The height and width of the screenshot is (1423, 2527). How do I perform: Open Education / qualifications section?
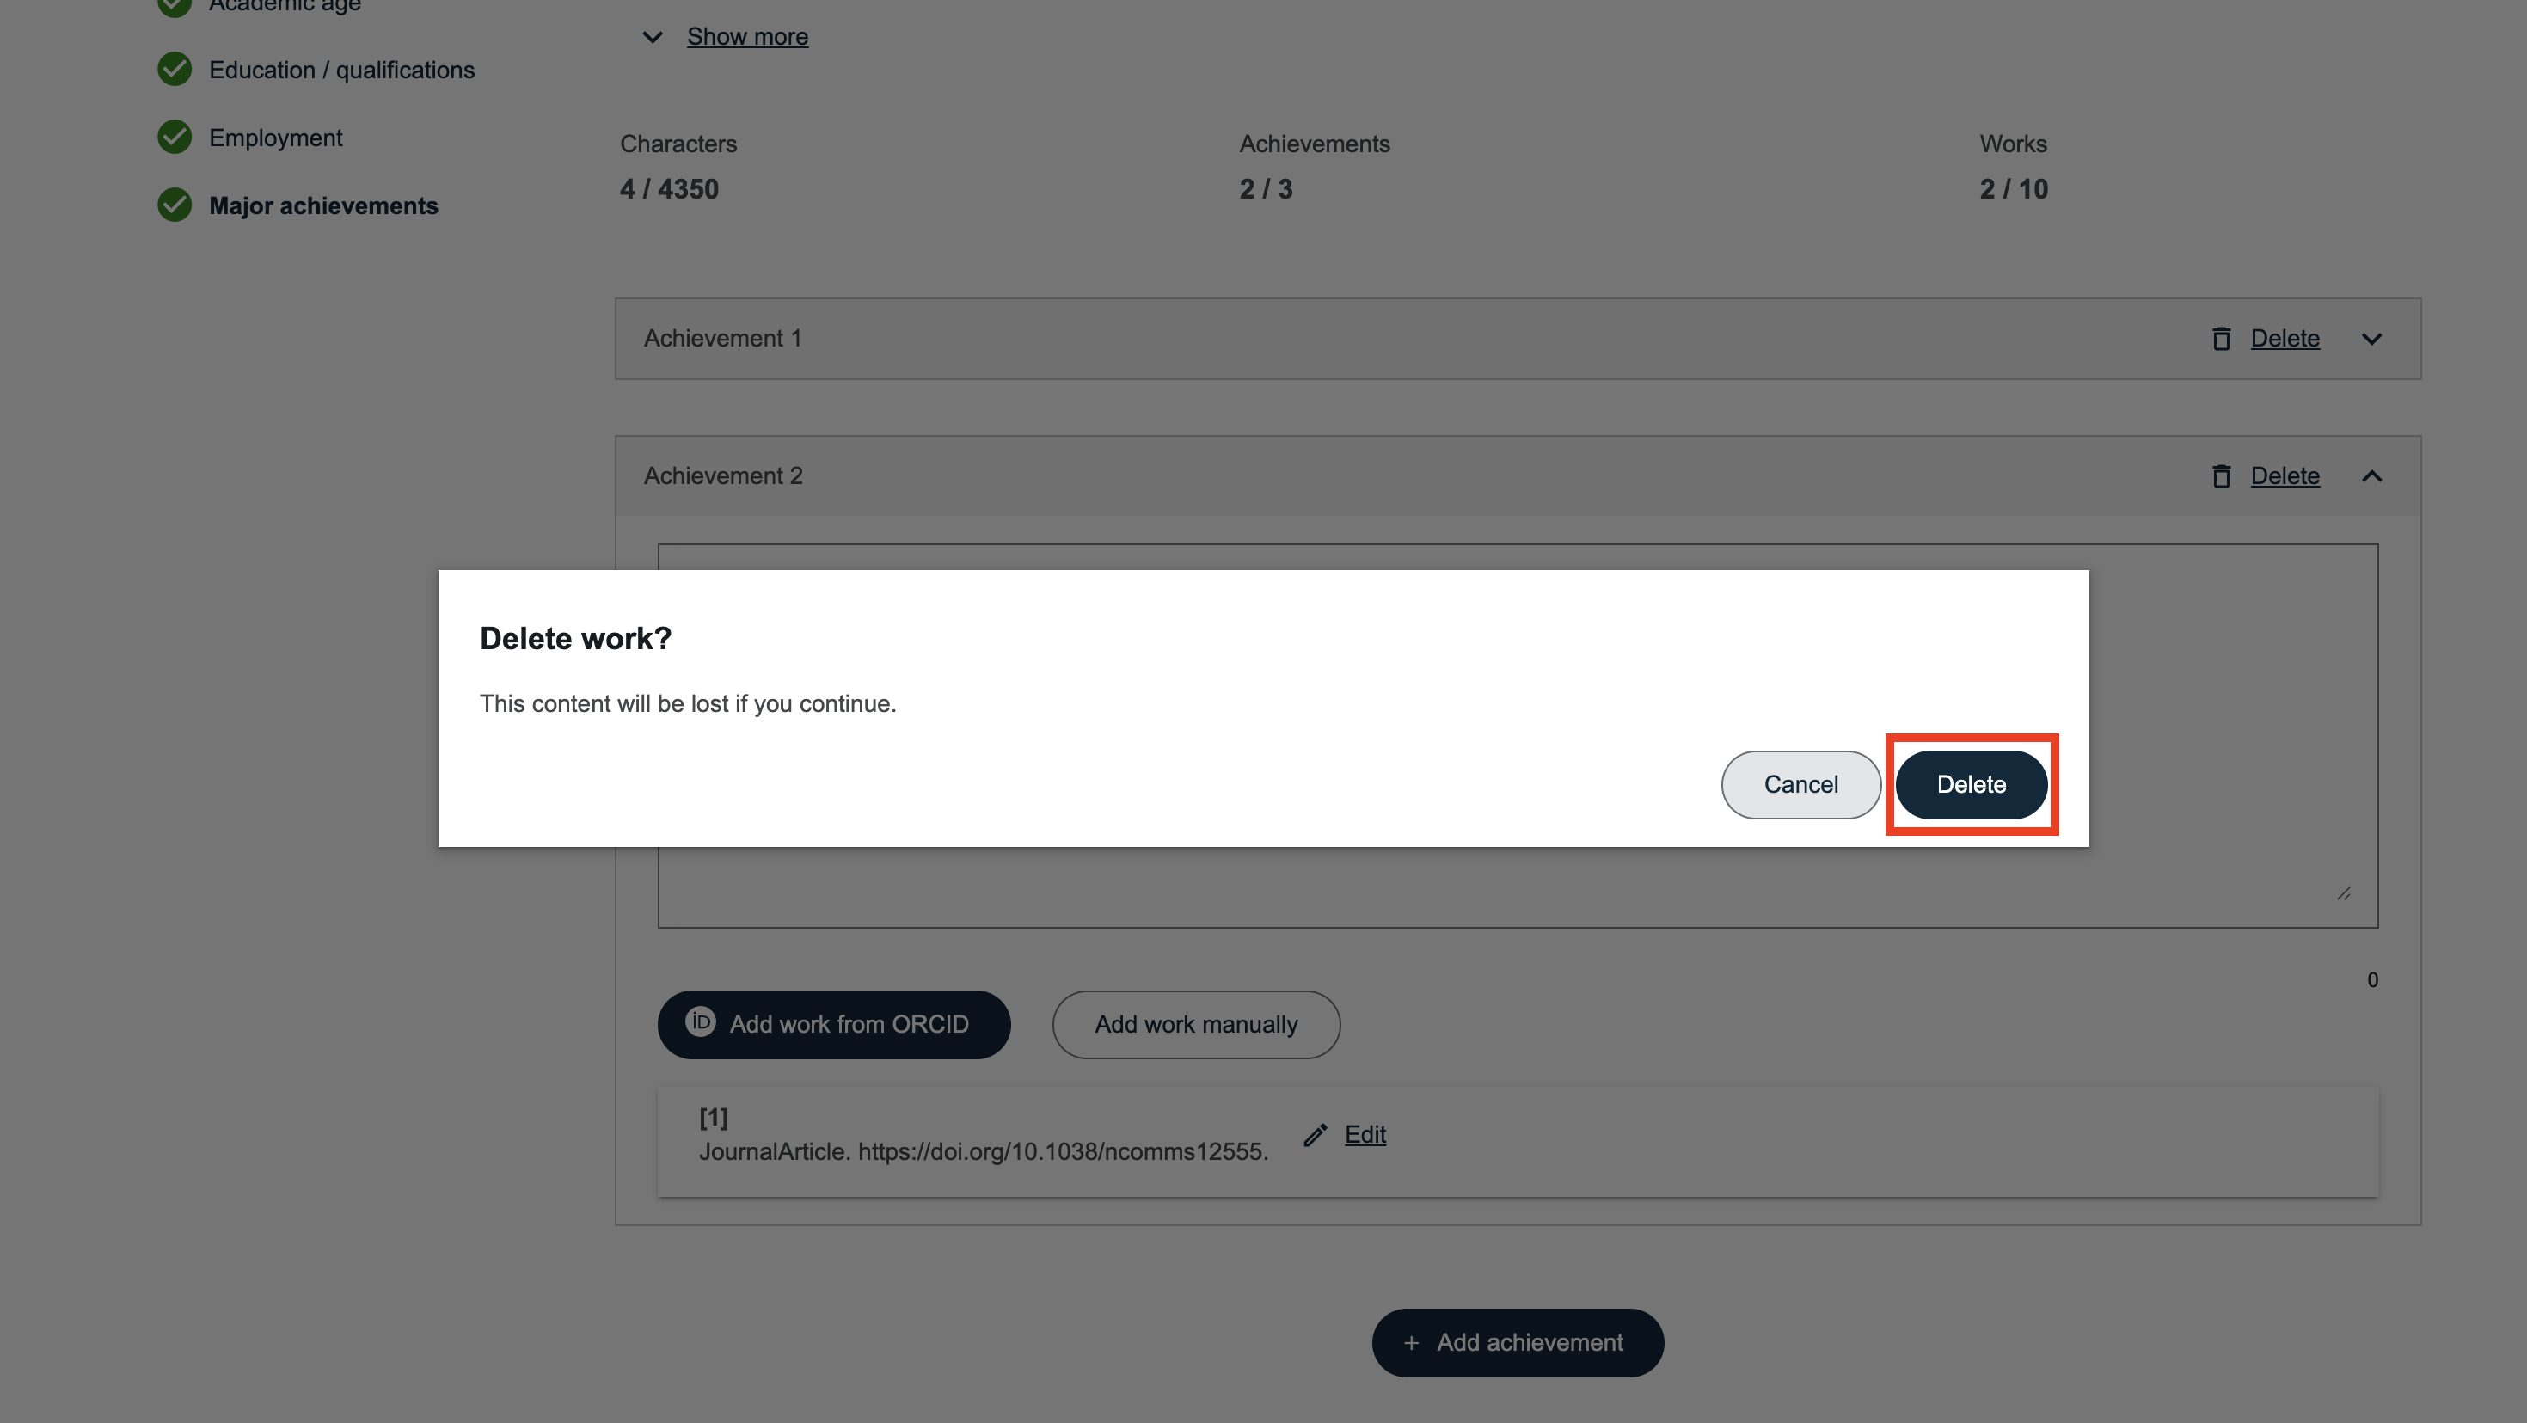(x=341, y=71)
